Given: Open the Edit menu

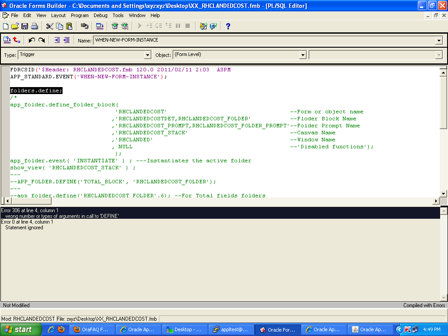Looking at the screenshot, I should point(27,15).
